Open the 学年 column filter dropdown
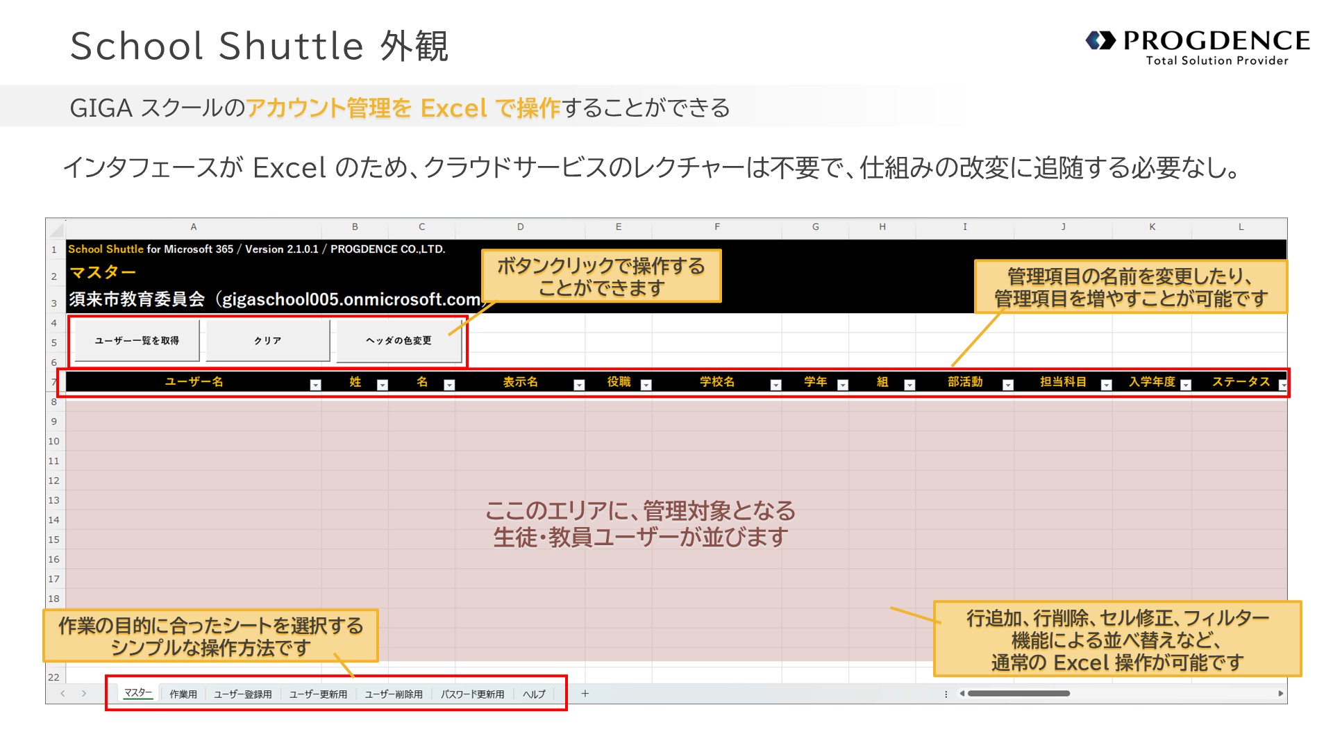The image size is (1333, 750). click(843, 385)
